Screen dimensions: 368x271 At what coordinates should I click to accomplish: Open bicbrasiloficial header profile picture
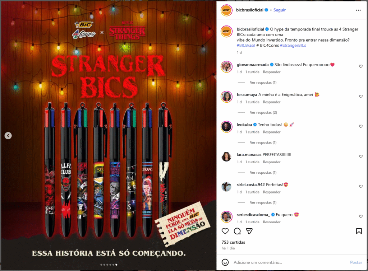click(226, 10)
